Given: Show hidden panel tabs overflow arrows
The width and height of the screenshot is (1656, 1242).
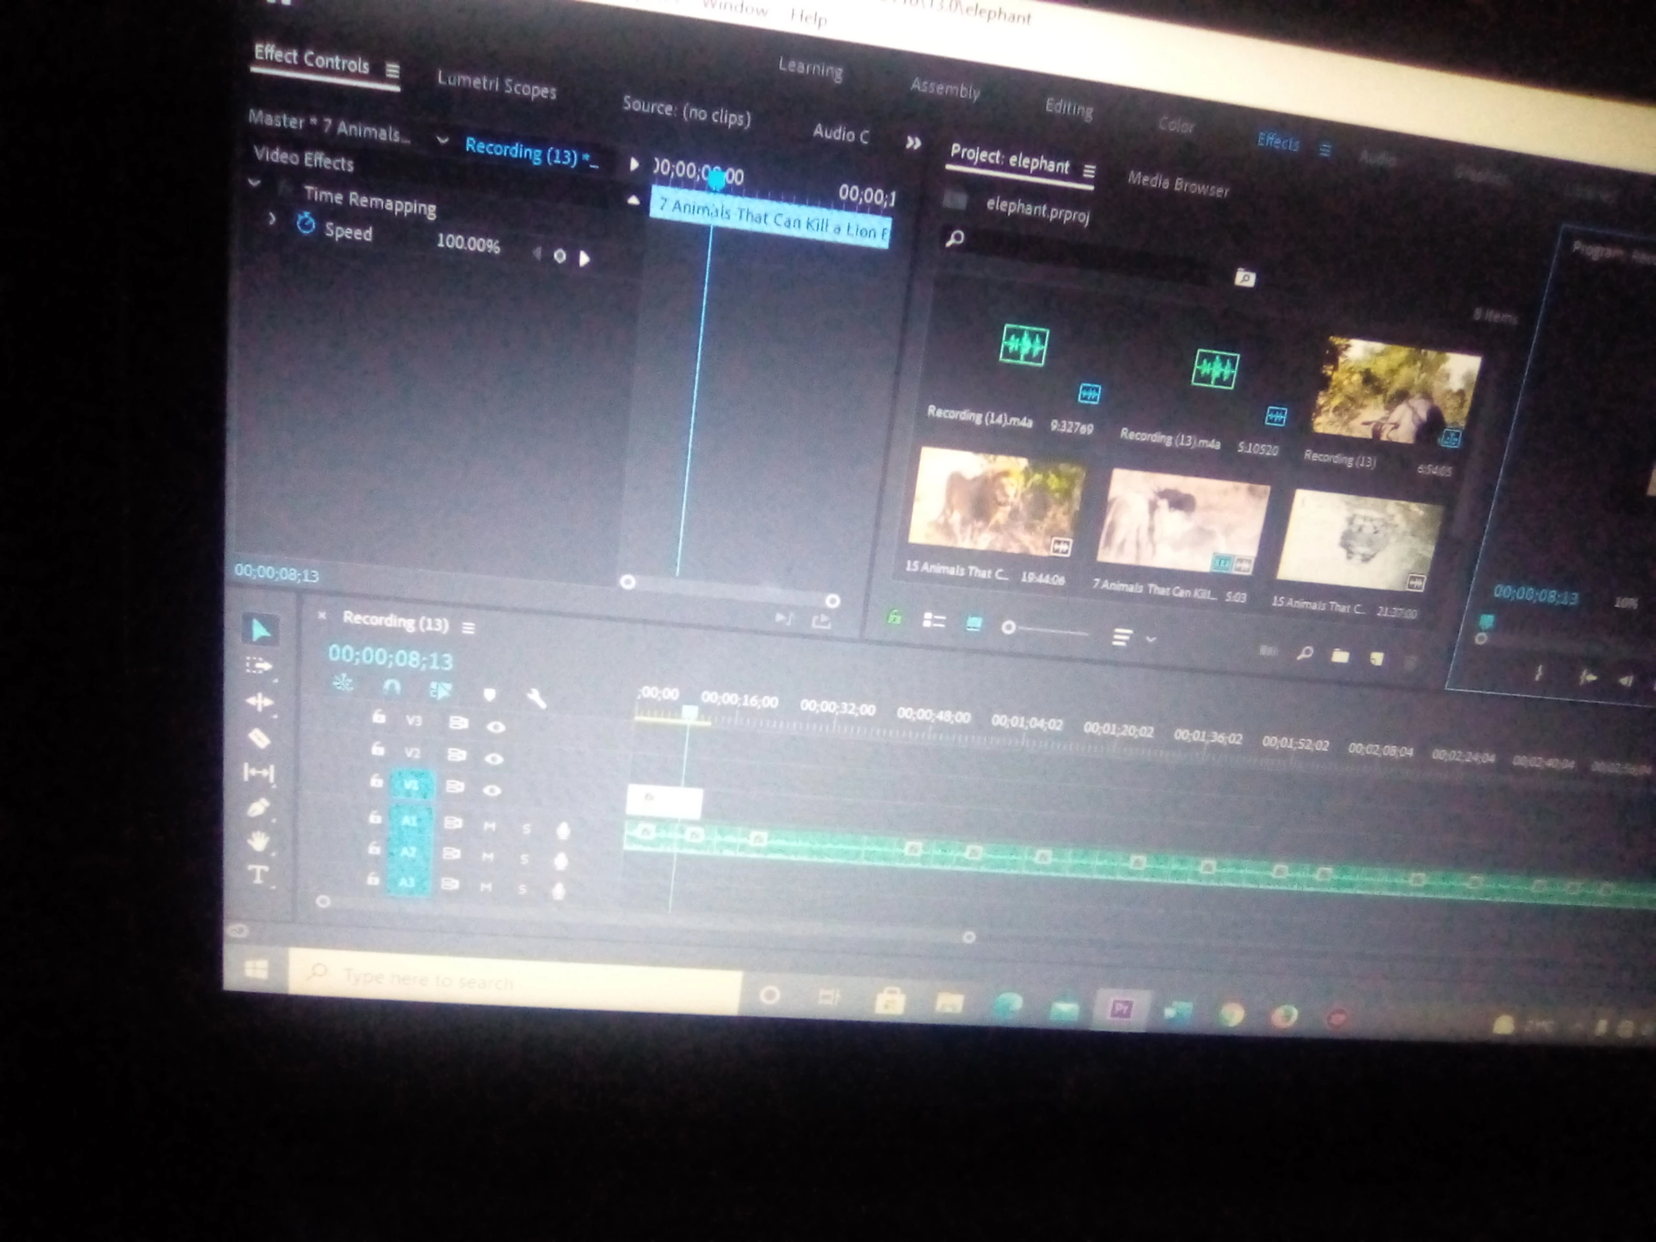Looking at the screenshot, I should [x=913, y=142].
